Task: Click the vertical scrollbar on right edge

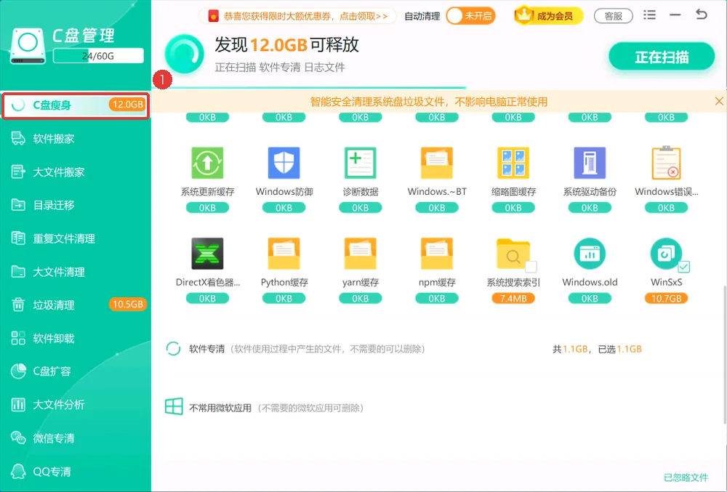Action: coord(725,355)
